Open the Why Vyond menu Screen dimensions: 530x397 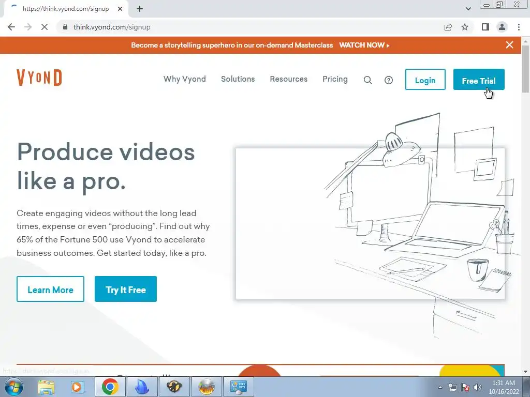185,79
